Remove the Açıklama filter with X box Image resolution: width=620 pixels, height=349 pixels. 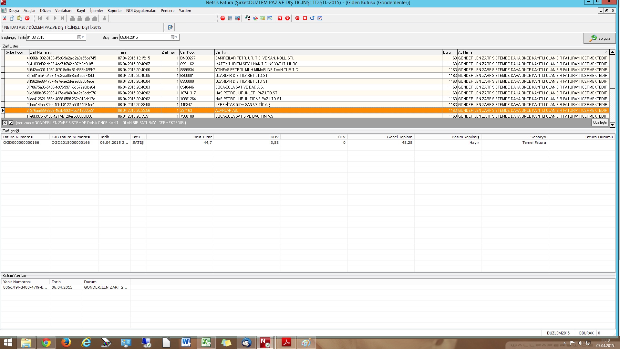(5, 123)
